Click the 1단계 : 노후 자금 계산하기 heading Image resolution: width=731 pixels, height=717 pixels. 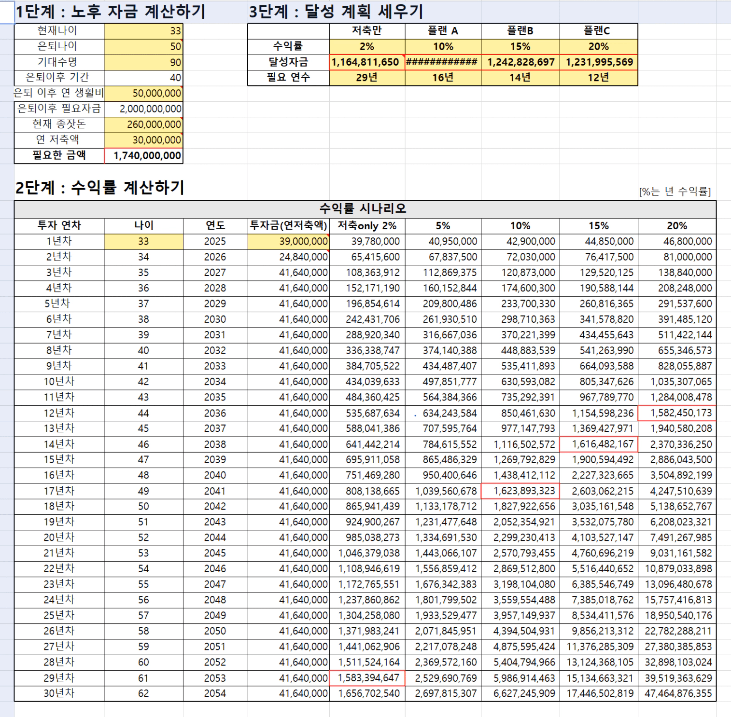pyautogui.click(x=111, y=12)
